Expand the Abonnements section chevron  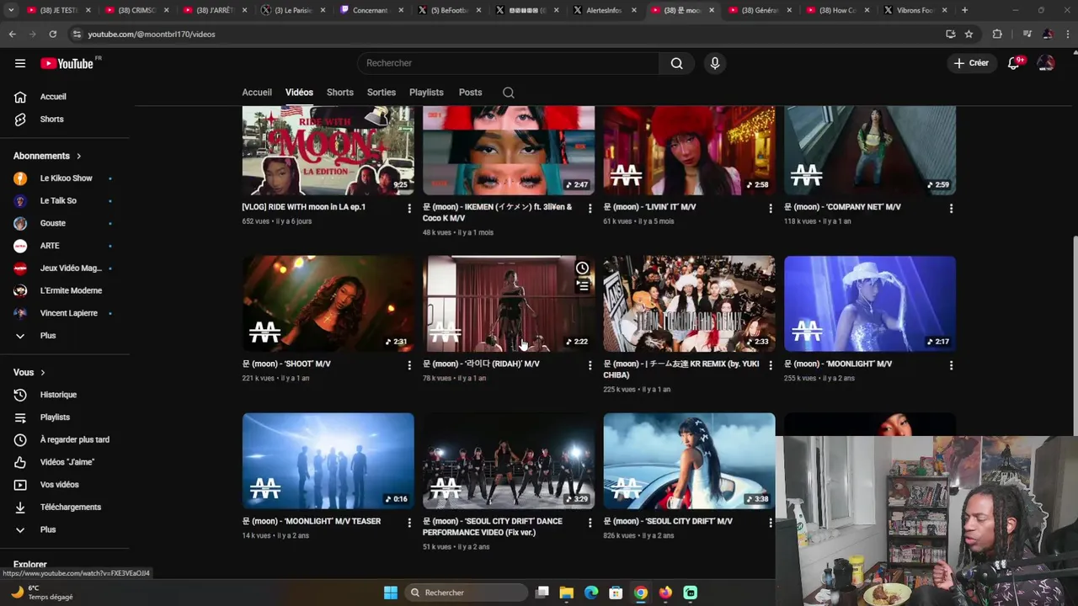[x=79, y=156]
